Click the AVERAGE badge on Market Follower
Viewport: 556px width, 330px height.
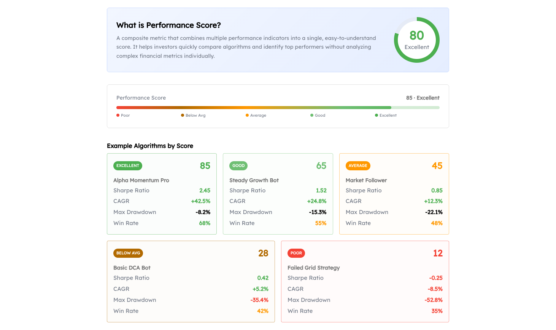(x=358, y=165)
